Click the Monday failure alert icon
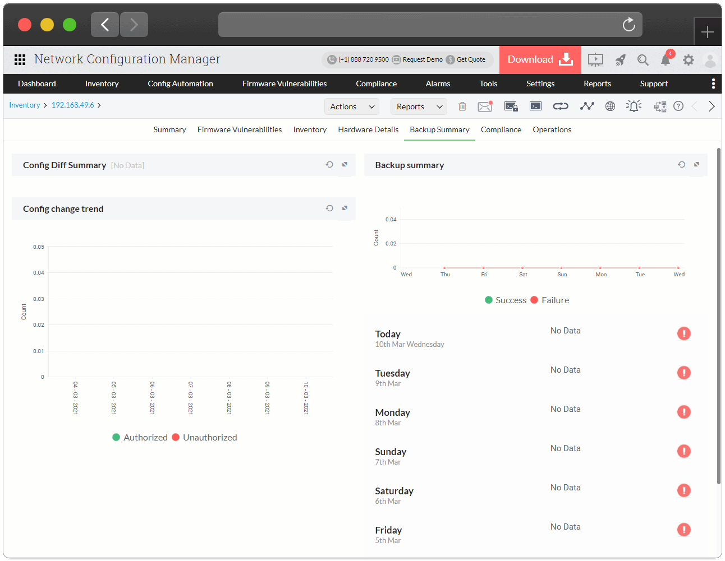The height and width of the screenshot is (561, 725). click(x=684, y=412)
